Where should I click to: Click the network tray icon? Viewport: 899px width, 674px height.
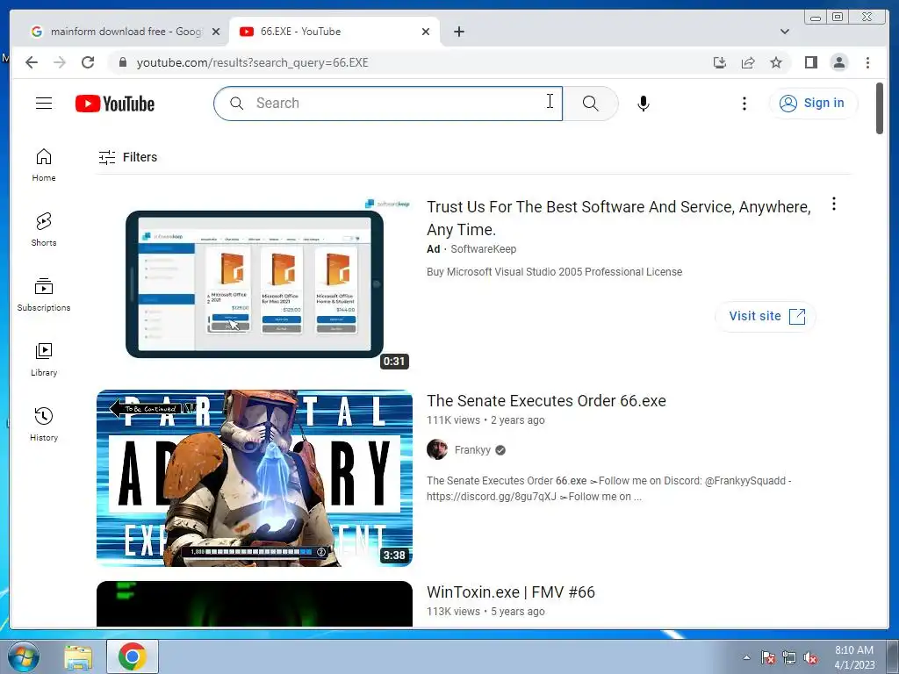click(789, 658)
